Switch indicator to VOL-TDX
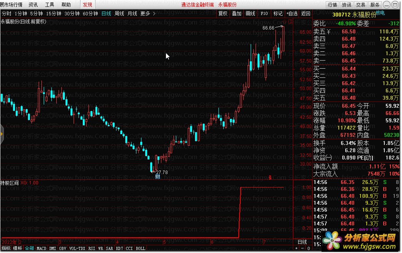402x253 pixels. coord(77,248)
